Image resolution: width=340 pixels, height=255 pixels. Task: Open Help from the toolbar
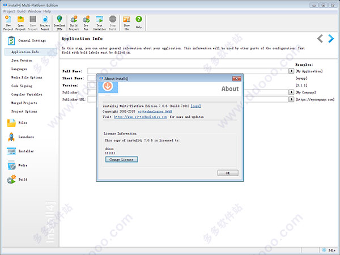pyautogui.click(x=139, y=22)
